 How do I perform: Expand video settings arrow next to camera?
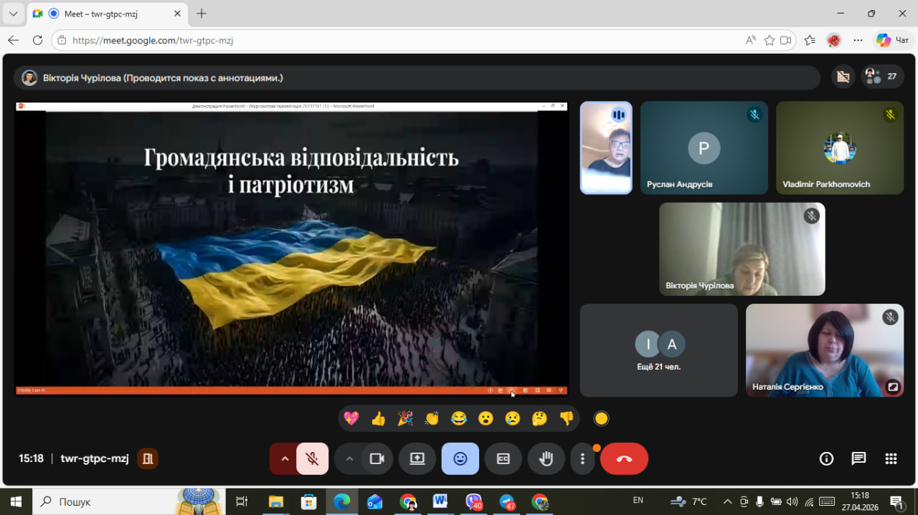(x=349, y=459)
